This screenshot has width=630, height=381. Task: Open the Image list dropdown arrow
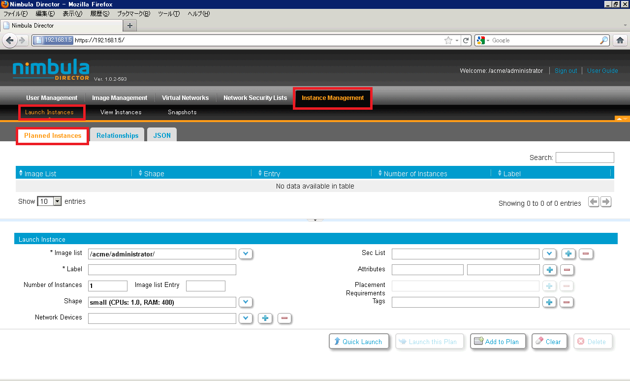click(x=246, y=254)
